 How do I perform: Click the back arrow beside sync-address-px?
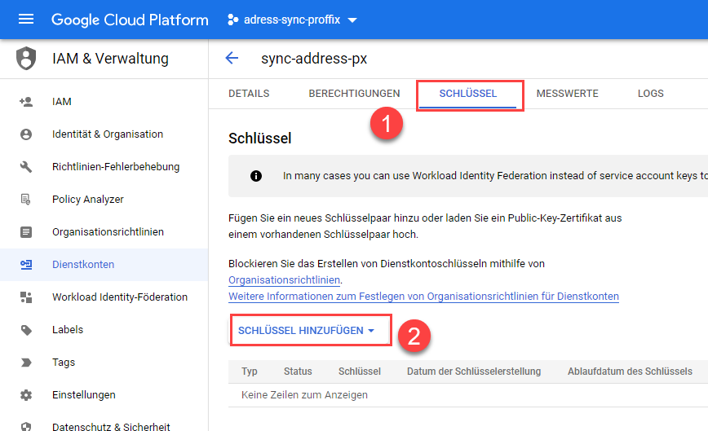pos(232,58)
